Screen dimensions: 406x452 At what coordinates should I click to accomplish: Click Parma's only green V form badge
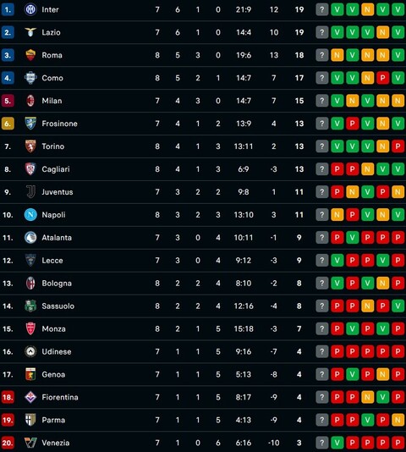367,420
